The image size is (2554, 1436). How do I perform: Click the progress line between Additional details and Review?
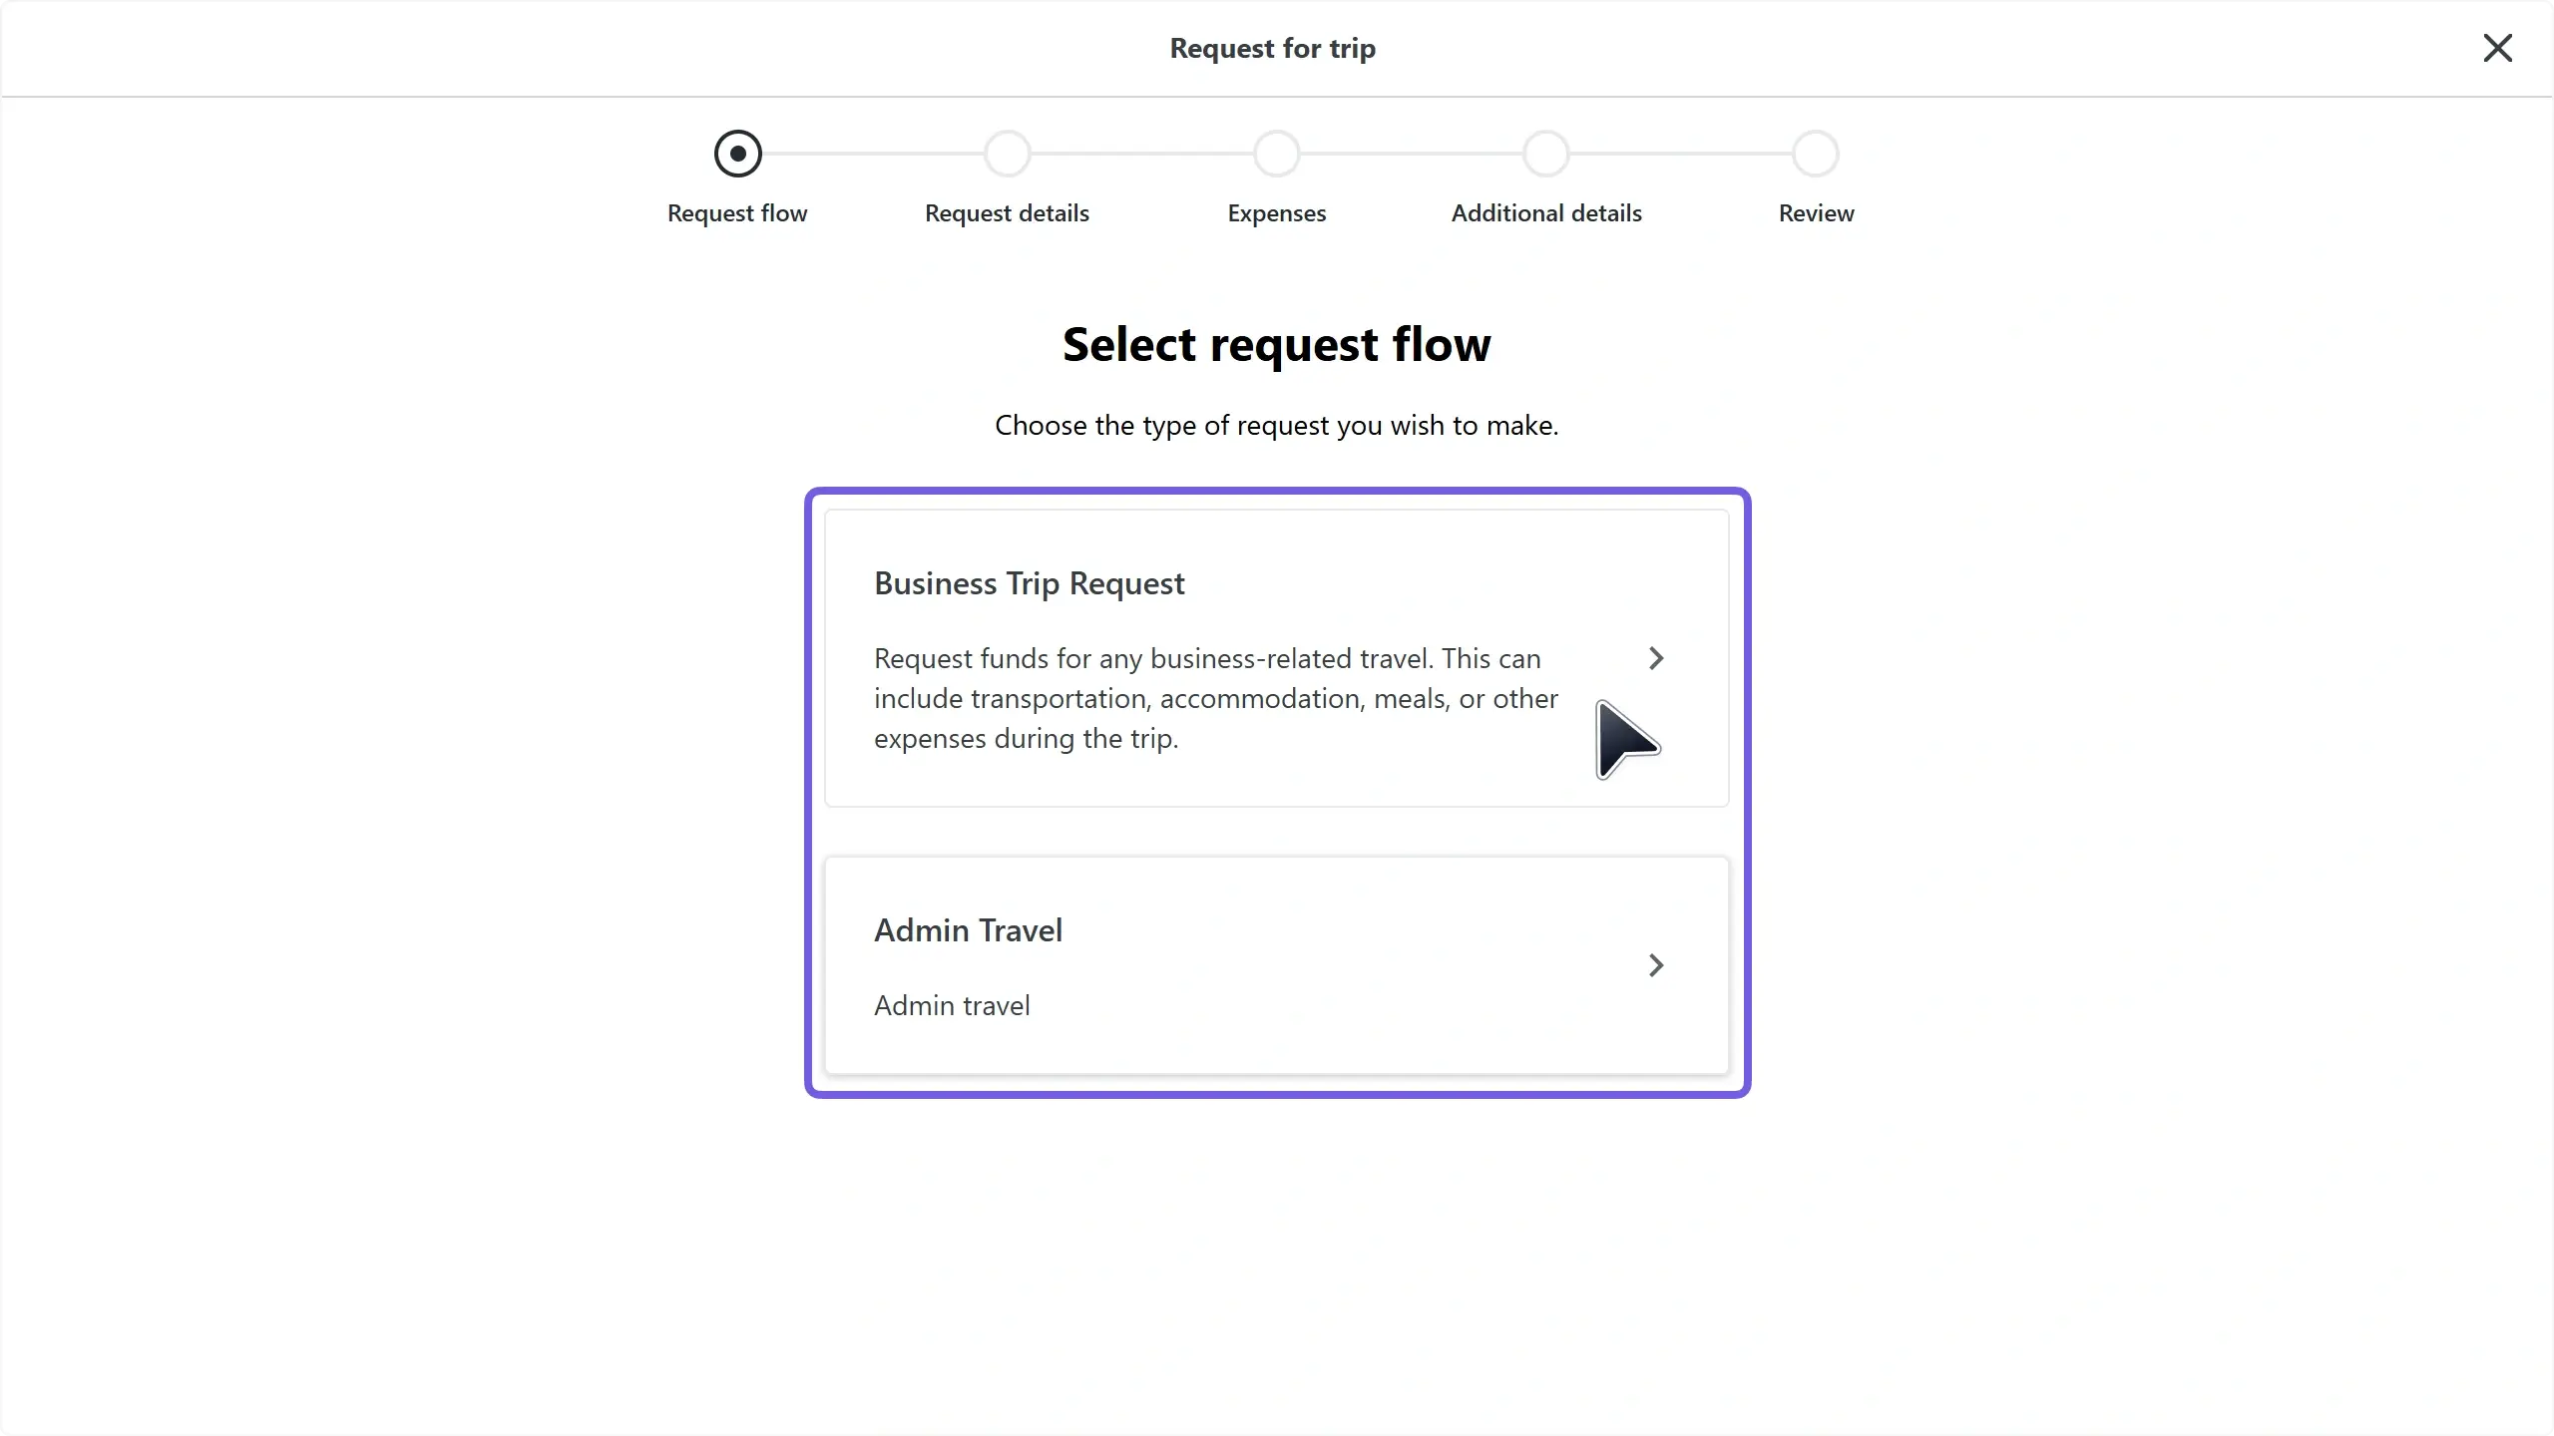pos(1681,154)
